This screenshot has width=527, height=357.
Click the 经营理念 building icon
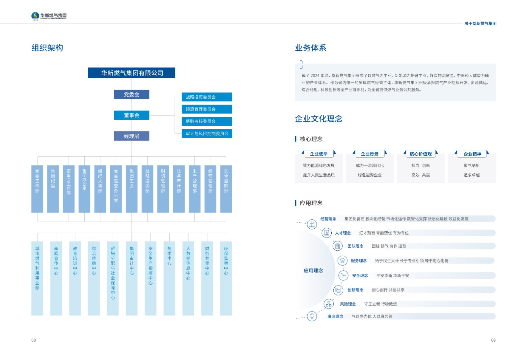(x=312, y=224)
